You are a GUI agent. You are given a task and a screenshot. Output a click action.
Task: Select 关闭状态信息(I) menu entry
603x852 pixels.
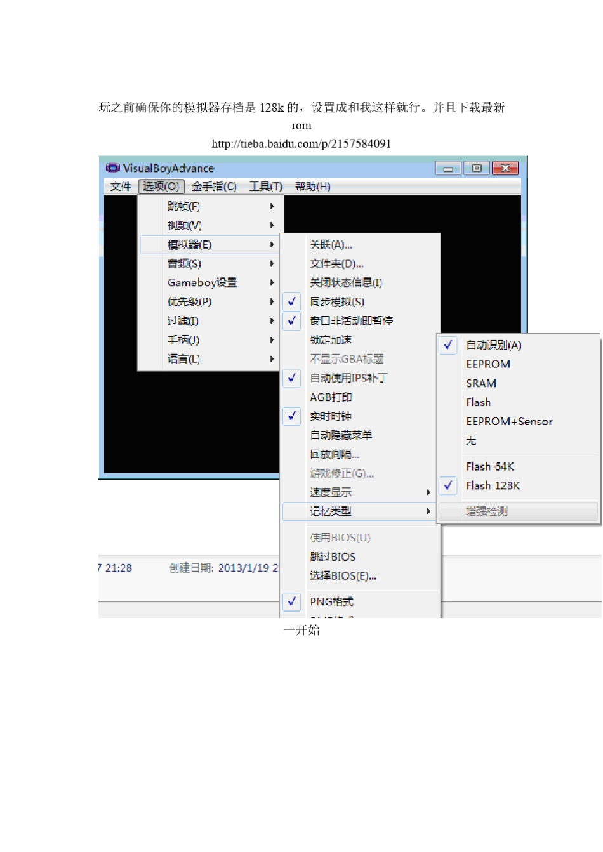tap(359, 282)
